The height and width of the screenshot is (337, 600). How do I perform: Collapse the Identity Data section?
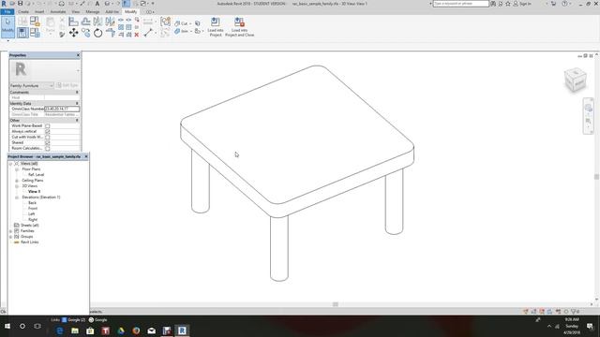coord(77,103)
